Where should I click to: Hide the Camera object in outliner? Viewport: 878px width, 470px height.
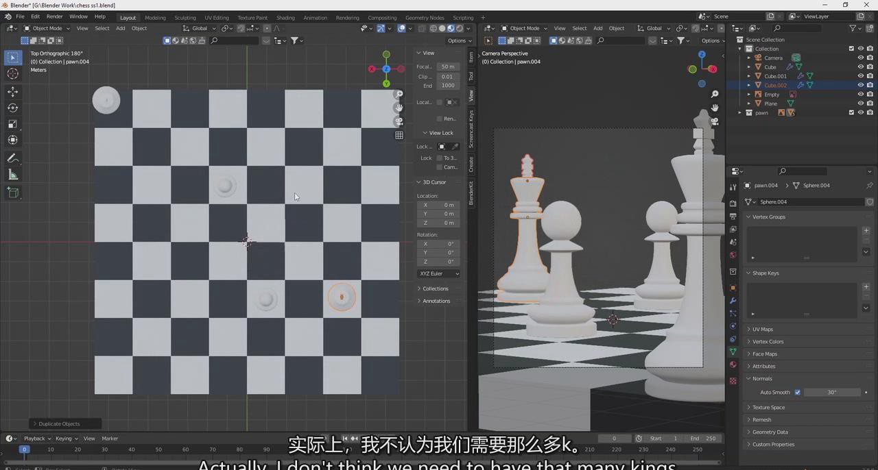(x=860, y=58)
